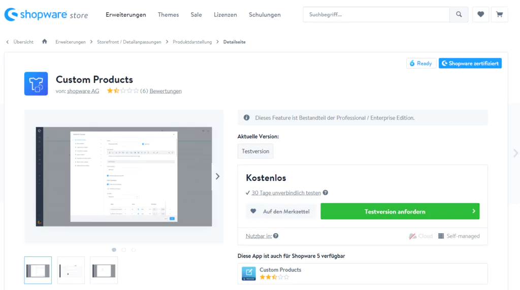Select third screenshot thumbnail
This screenshot has width=520, height=290.
pos(104,270)
